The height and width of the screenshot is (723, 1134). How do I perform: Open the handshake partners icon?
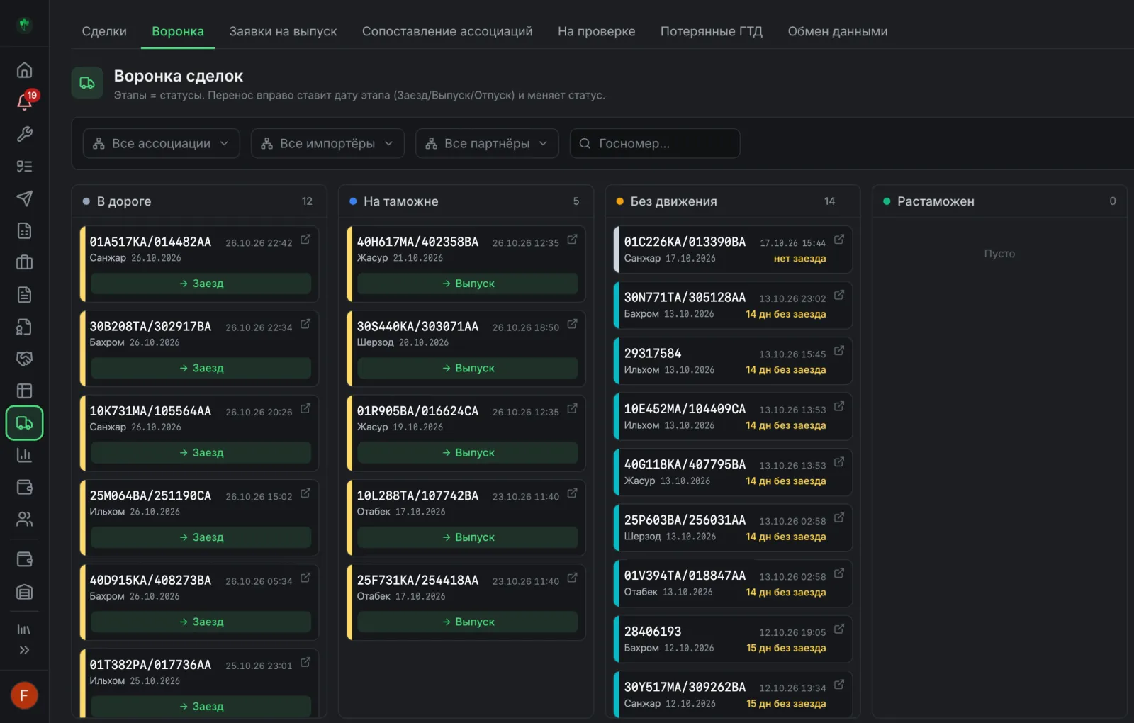24,359
